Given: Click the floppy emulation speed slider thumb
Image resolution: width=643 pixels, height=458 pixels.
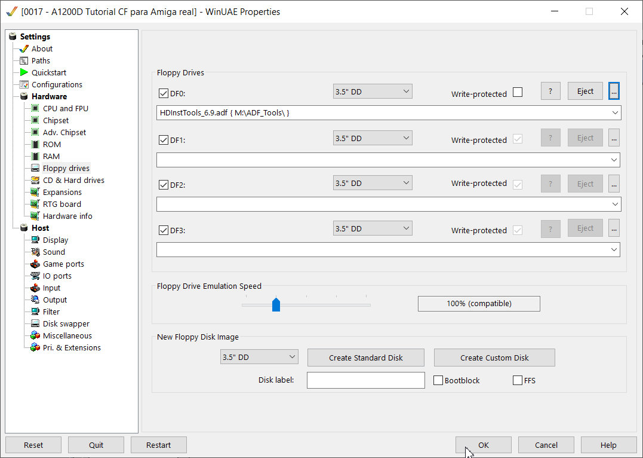Looking at the screenshot, I should click(x=276, y=305).
